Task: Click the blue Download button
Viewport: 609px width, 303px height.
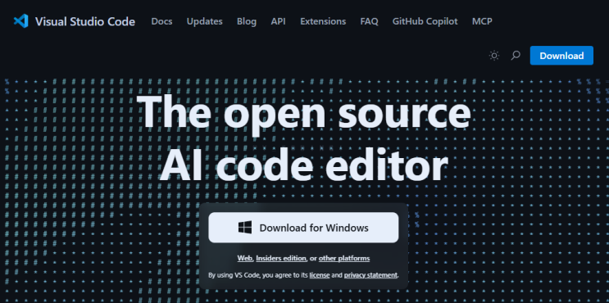Action: [561, 56]
